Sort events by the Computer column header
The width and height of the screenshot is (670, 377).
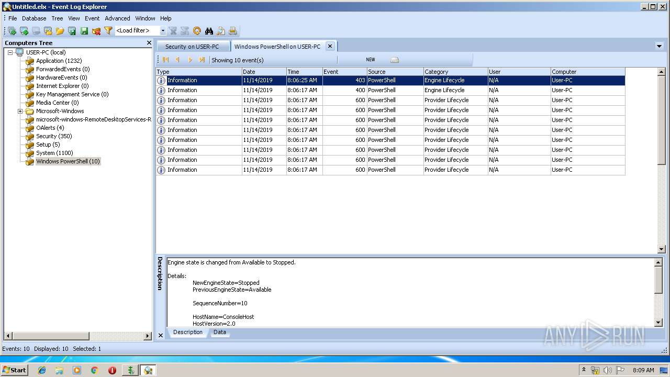[x=587, y=72]
